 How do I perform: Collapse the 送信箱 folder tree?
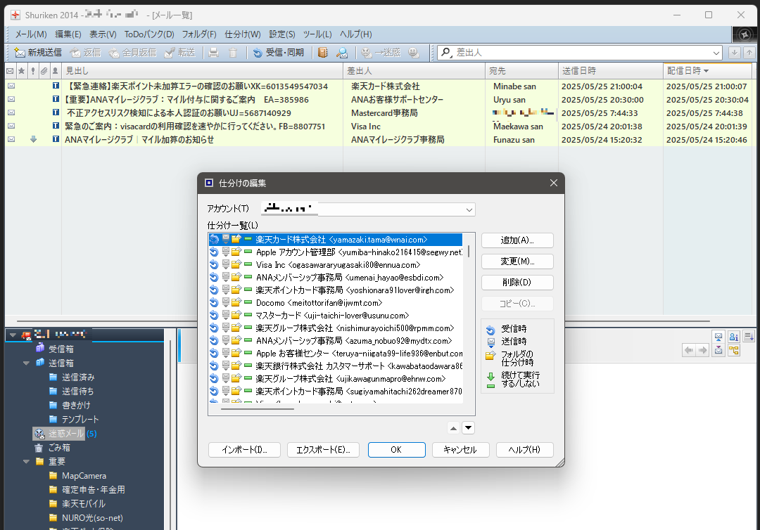click(26, 363)
